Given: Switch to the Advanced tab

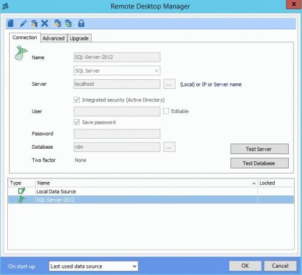Looking at the screenshot, I should [x=54, y=38].
